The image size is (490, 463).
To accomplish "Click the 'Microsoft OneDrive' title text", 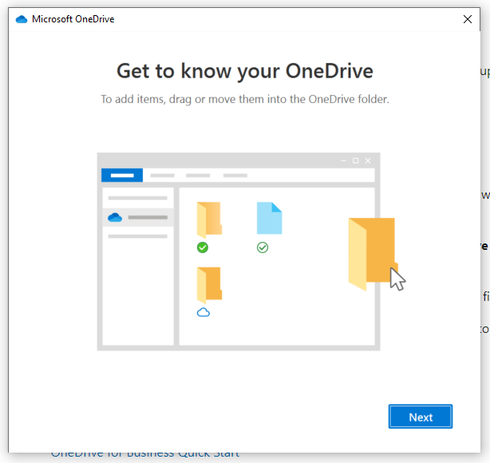I will tap(73, 19).
